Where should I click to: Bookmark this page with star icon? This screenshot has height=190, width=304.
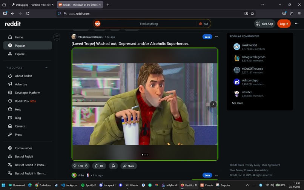pyautogui.click(x=252, y=13)
